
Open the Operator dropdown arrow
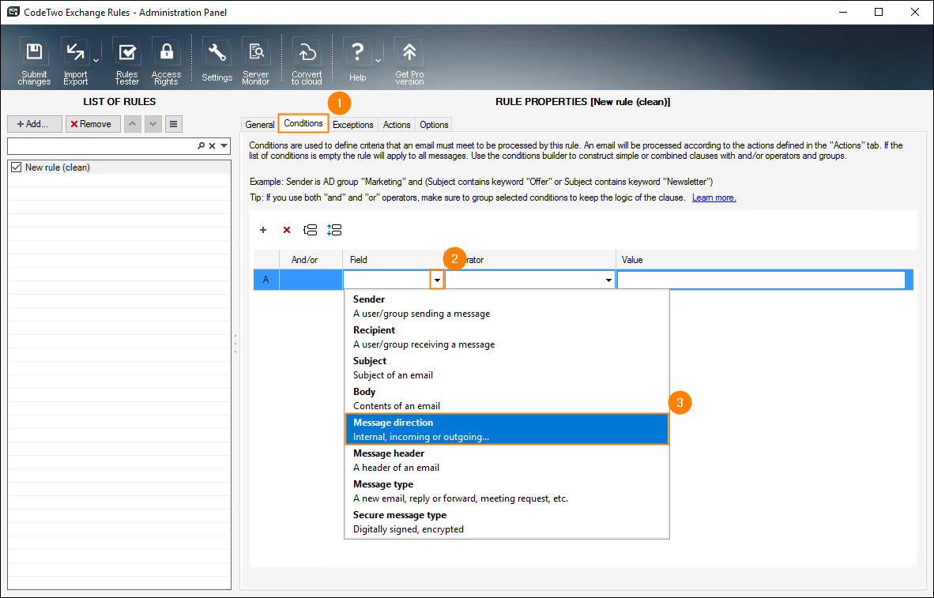point(608,280)
